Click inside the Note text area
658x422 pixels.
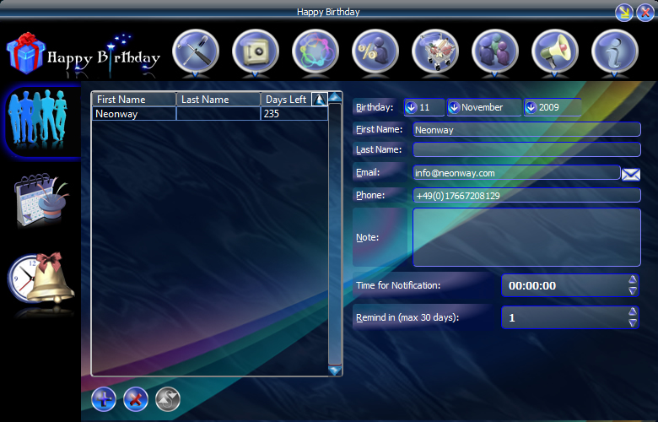[526, 237]
